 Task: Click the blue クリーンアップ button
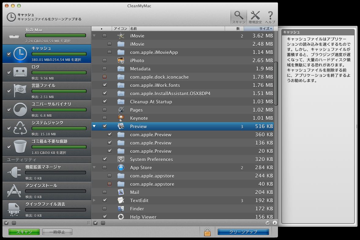(243, 232)
